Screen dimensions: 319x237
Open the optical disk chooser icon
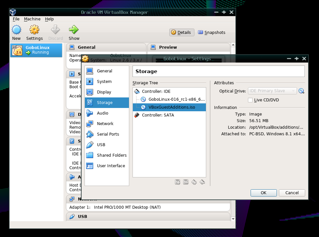point(302,91)
